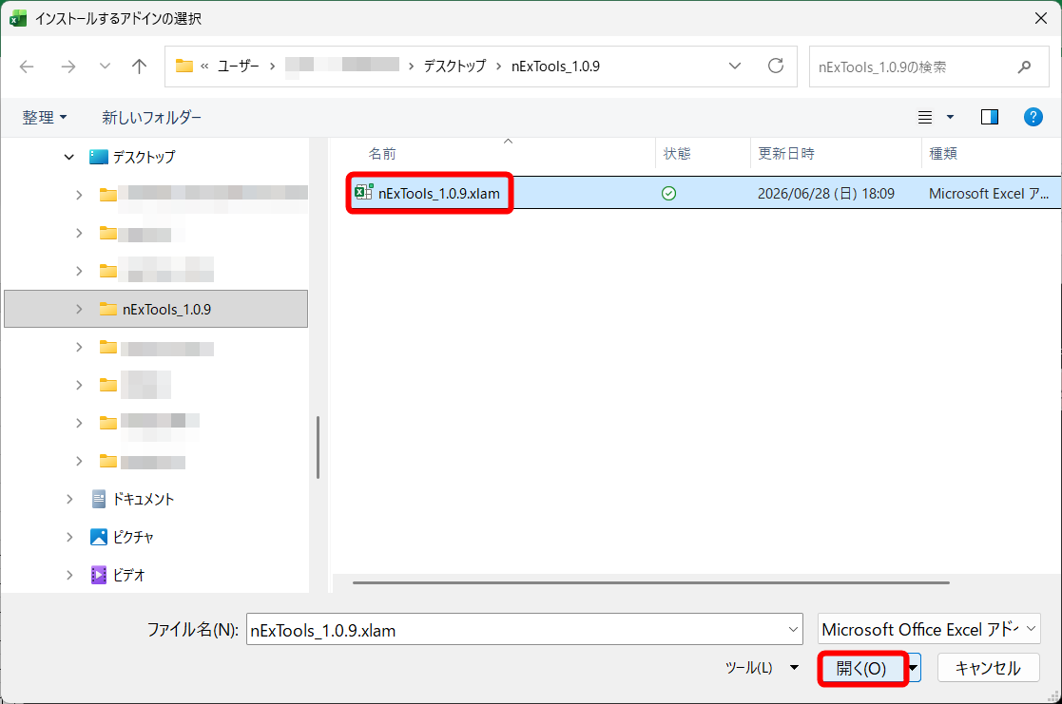
Task: Open recent locations chevron beside forward arrow
Action: pyautogui.click(x=105, y=67)
